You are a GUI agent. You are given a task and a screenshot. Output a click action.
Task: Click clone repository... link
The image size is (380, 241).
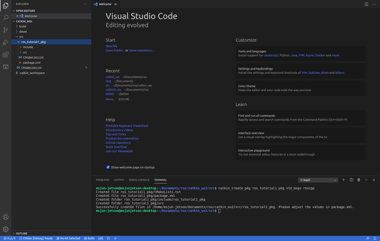141,50
